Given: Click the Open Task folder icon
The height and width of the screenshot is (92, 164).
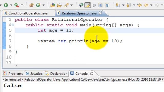Looking at the screenshot, I should pyautogui.click(x=59, y=5).
